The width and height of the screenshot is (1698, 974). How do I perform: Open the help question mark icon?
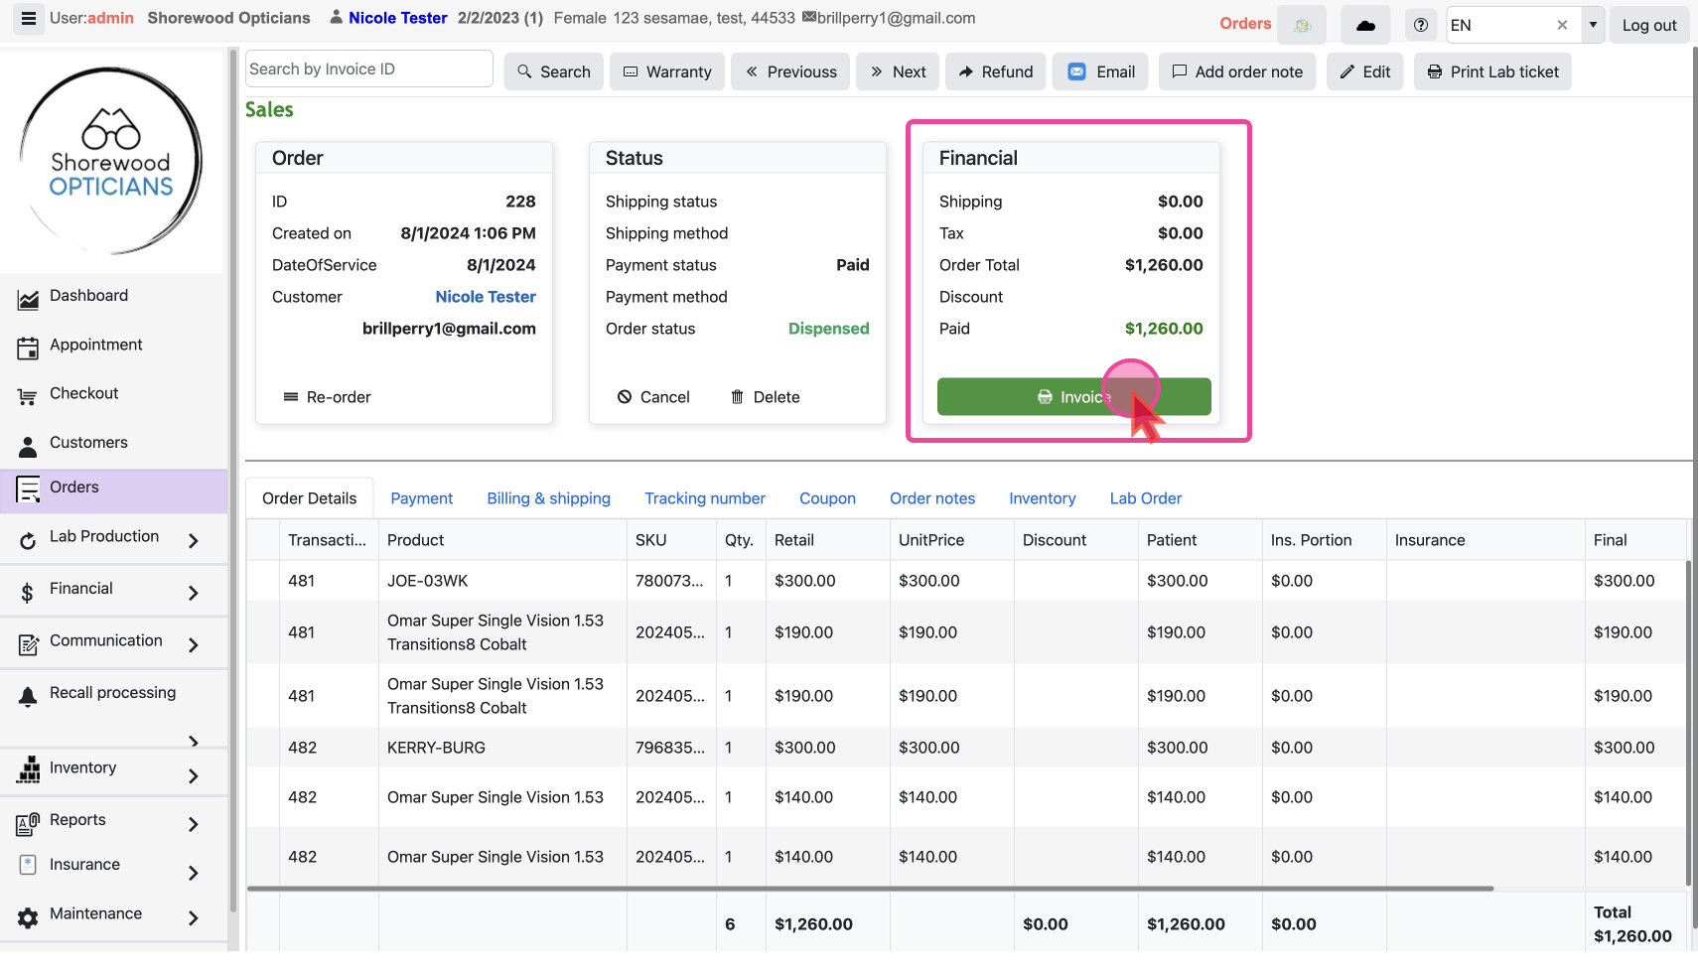click(1421, 25)
